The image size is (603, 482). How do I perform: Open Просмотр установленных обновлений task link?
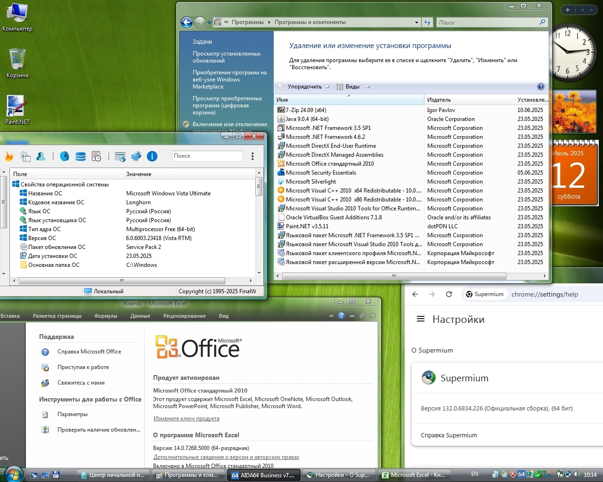pyautogui.click(x=227, y=57)
